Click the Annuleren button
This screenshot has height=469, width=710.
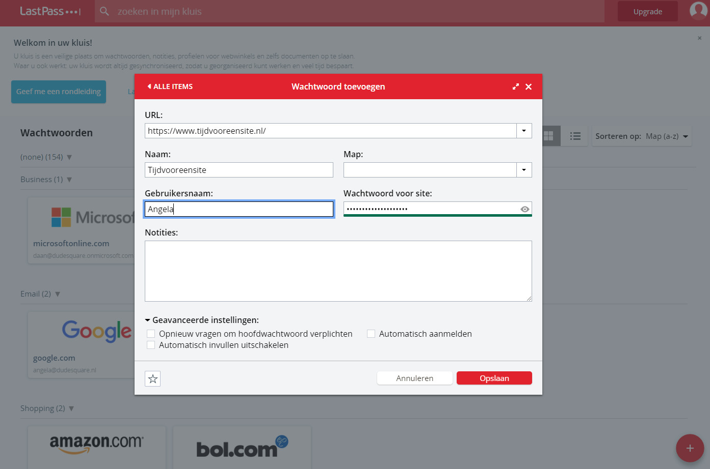415,378
